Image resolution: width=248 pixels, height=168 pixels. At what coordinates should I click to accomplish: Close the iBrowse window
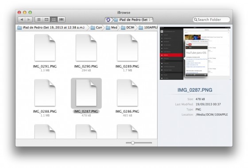pyautogui.click(x=19, y=12)
